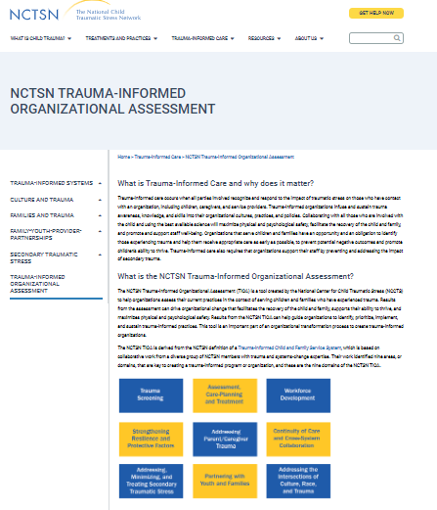
Task: Open Family-Youth-Provider Partnerships sidebar item
Action: 46,234
